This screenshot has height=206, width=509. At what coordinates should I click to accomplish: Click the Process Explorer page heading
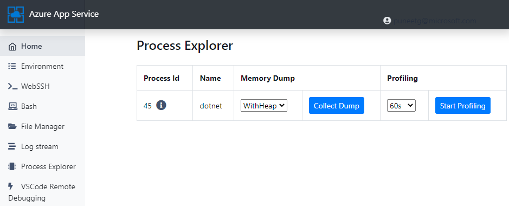point(185,46)
